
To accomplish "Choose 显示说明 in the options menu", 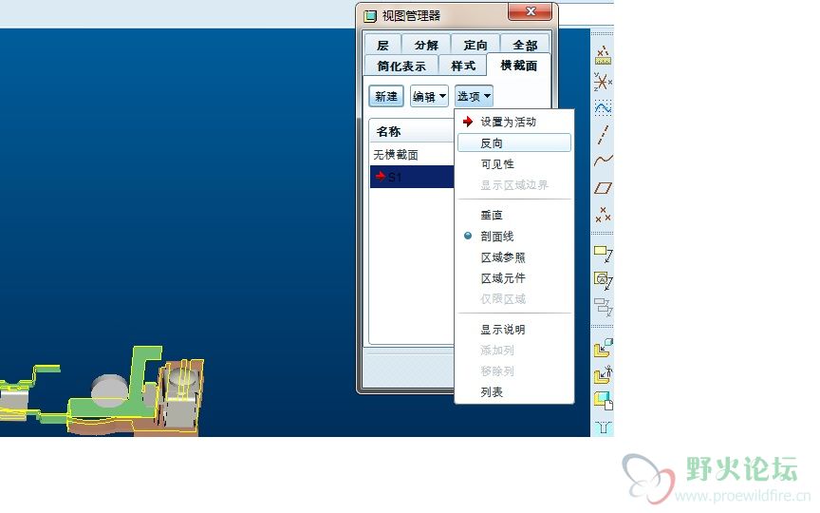I will pos(514,330).
